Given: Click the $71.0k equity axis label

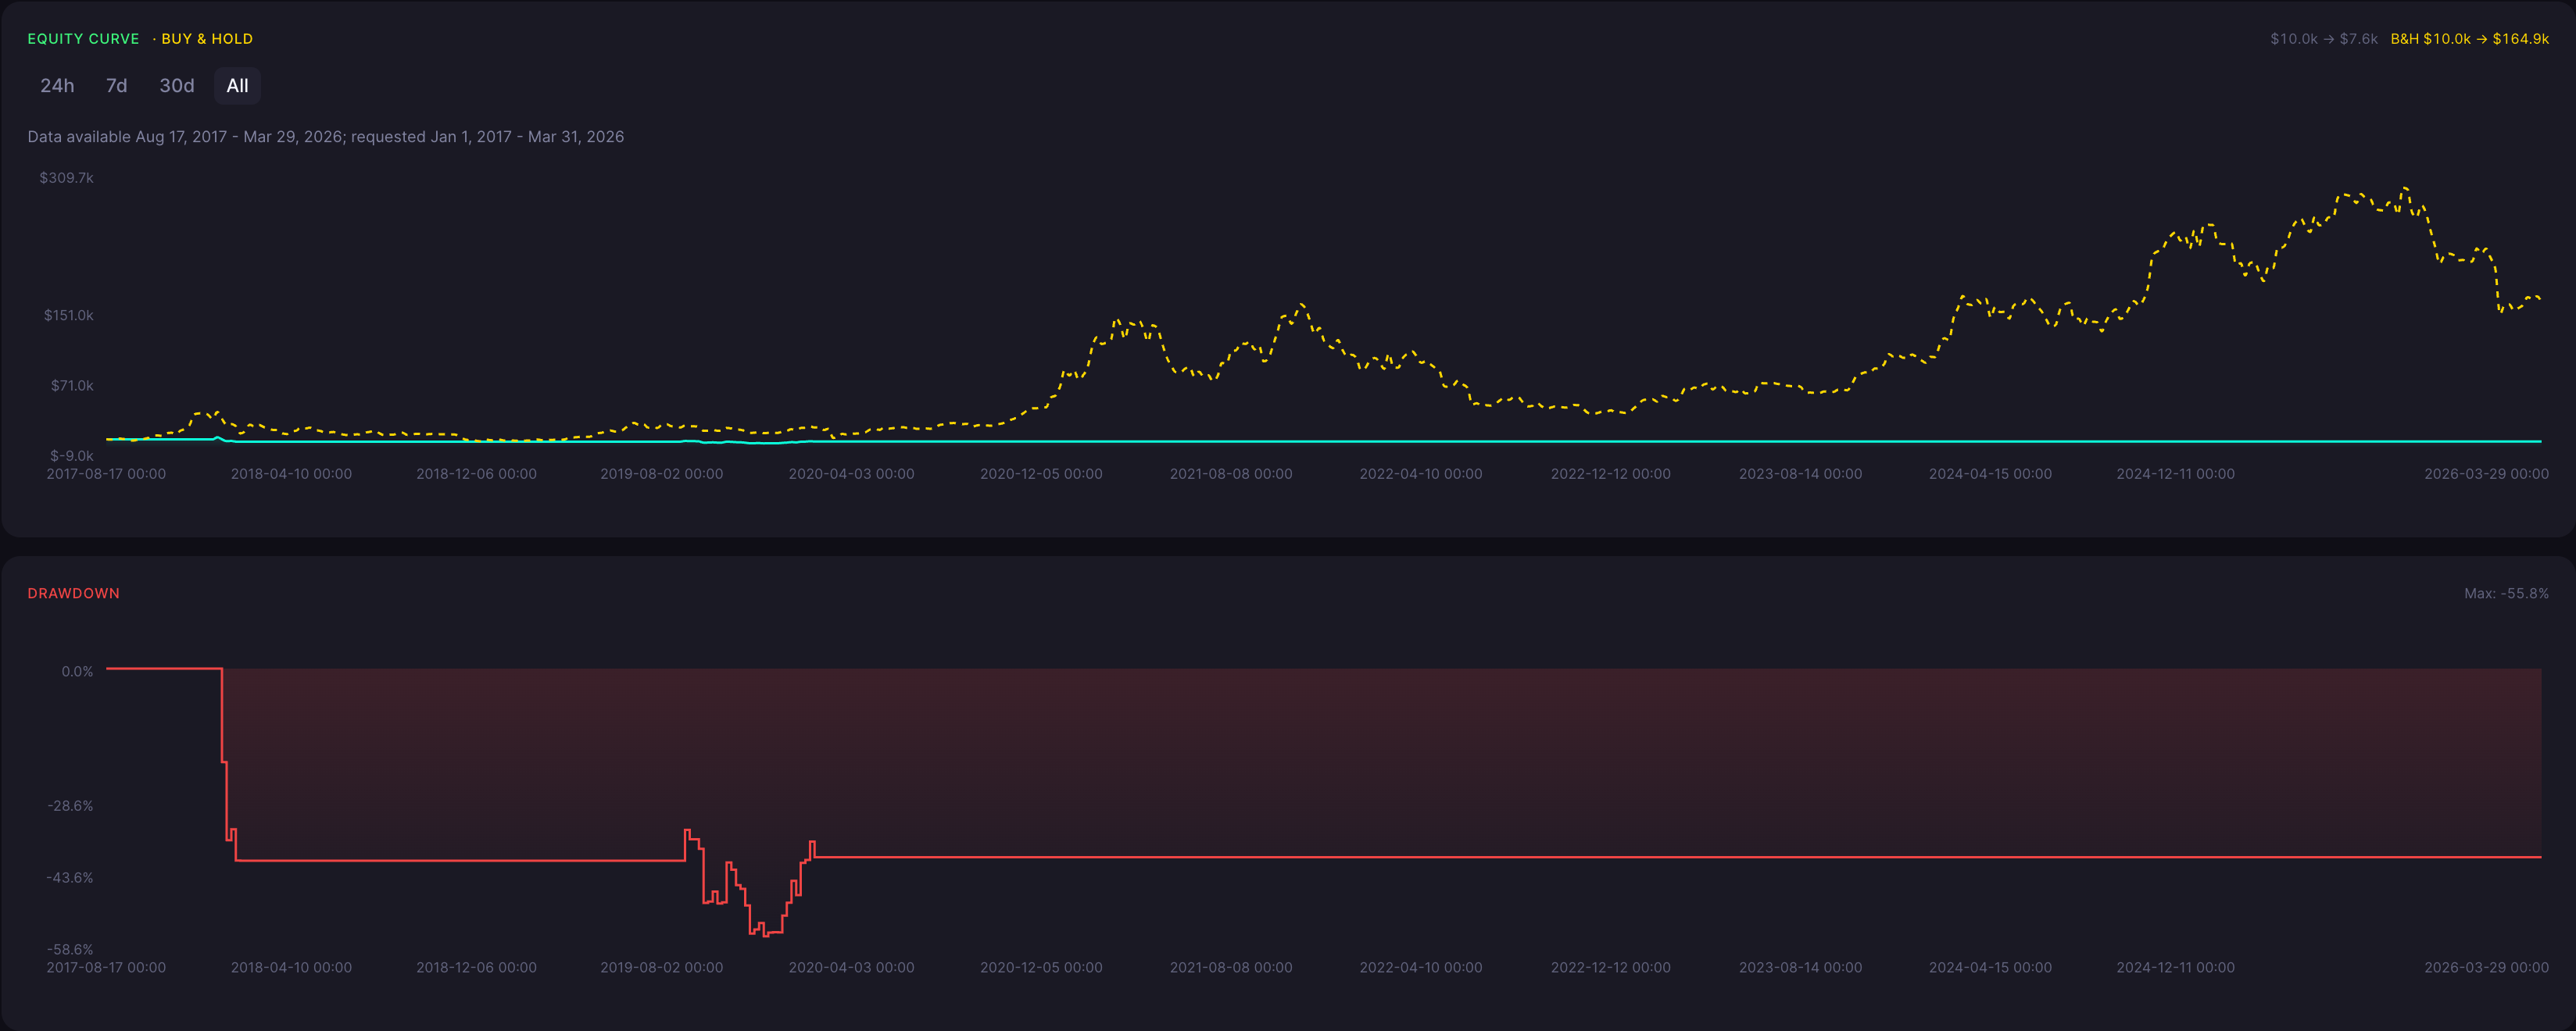Looking at the screenshot, I should tap(72, 386).
